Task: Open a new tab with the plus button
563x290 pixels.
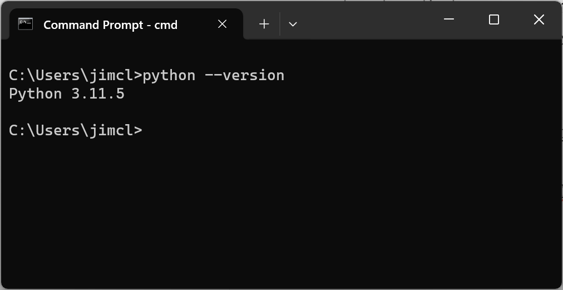Action: pyautogui.click(x=264, y=24)
